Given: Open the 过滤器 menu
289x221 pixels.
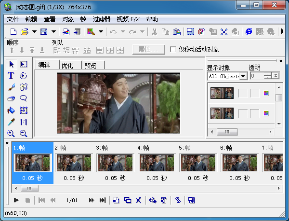Looking at the screenshot, I should [x=102, y=19].
